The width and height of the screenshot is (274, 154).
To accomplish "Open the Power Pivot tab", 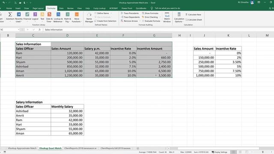I will click(x=127, y=8).
